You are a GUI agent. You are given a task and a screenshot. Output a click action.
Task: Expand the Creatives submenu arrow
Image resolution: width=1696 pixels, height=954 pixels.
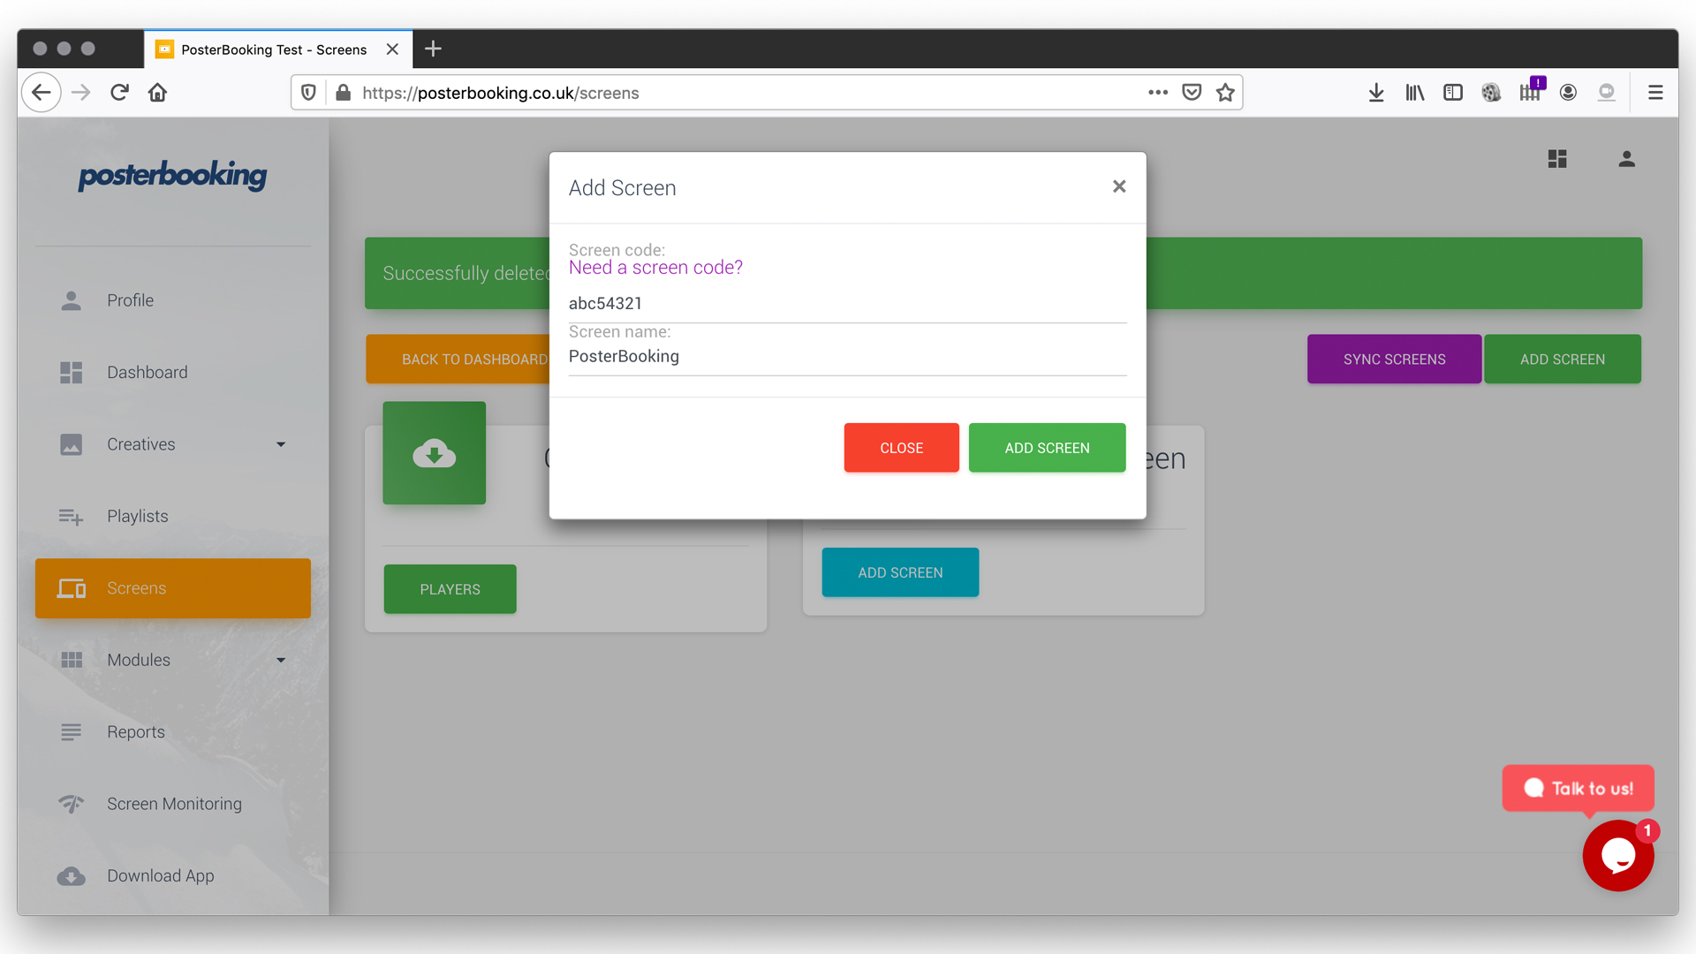pos(281,444)
